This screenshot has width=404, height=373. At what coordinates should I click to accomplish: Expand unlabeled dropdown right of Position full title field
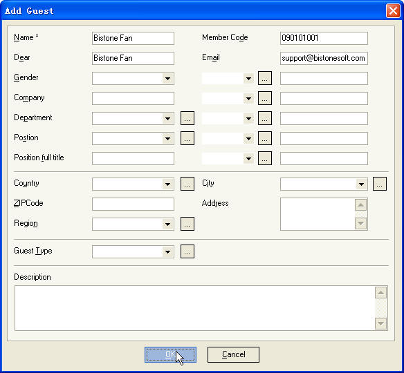point(248,158)
